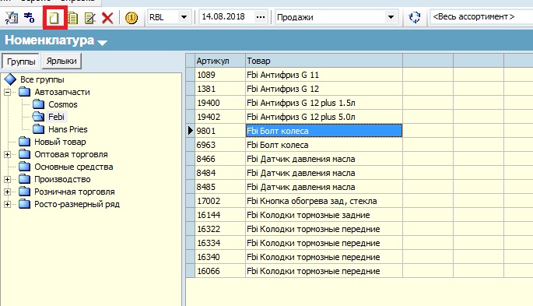Switch to the Группы tab
This screenshot has height=306, width=533.
(x=21, y=62)
